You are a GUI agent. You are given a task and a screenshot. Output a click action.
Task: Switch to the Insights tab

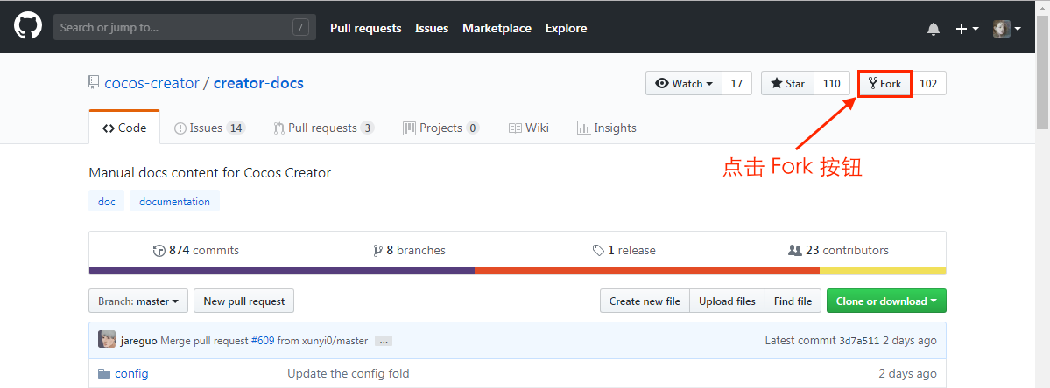pyautogui.click(x=607, y=128)
